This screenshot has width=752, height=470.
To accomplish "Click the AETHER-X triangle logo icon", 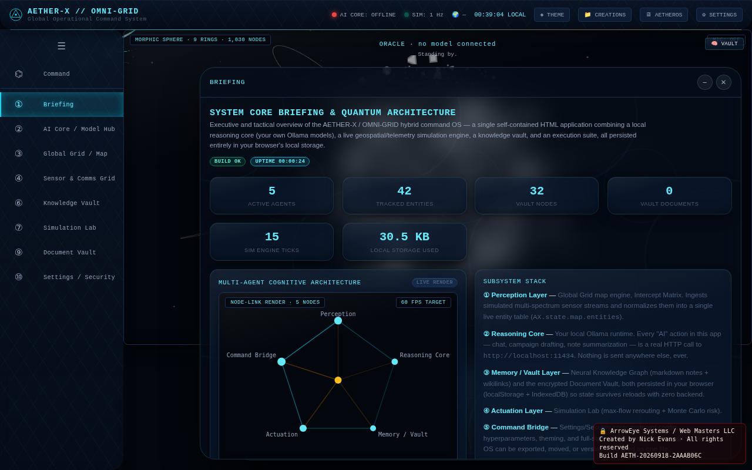I will (16, 15).
